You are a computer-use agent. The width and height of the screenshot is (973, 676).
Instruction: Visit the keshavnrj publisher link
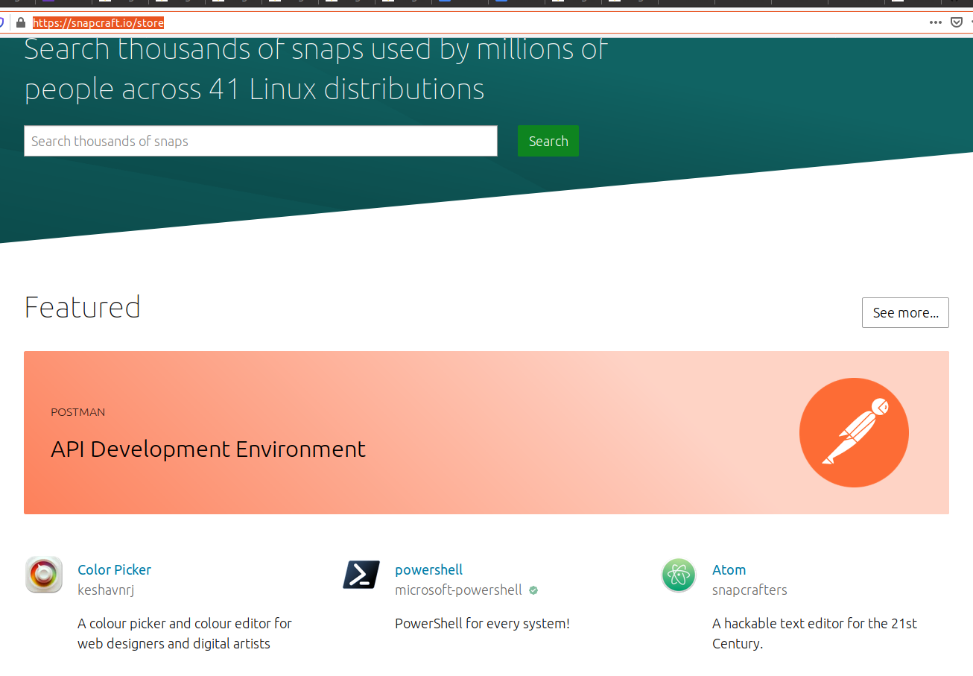(x=106, y=589)
